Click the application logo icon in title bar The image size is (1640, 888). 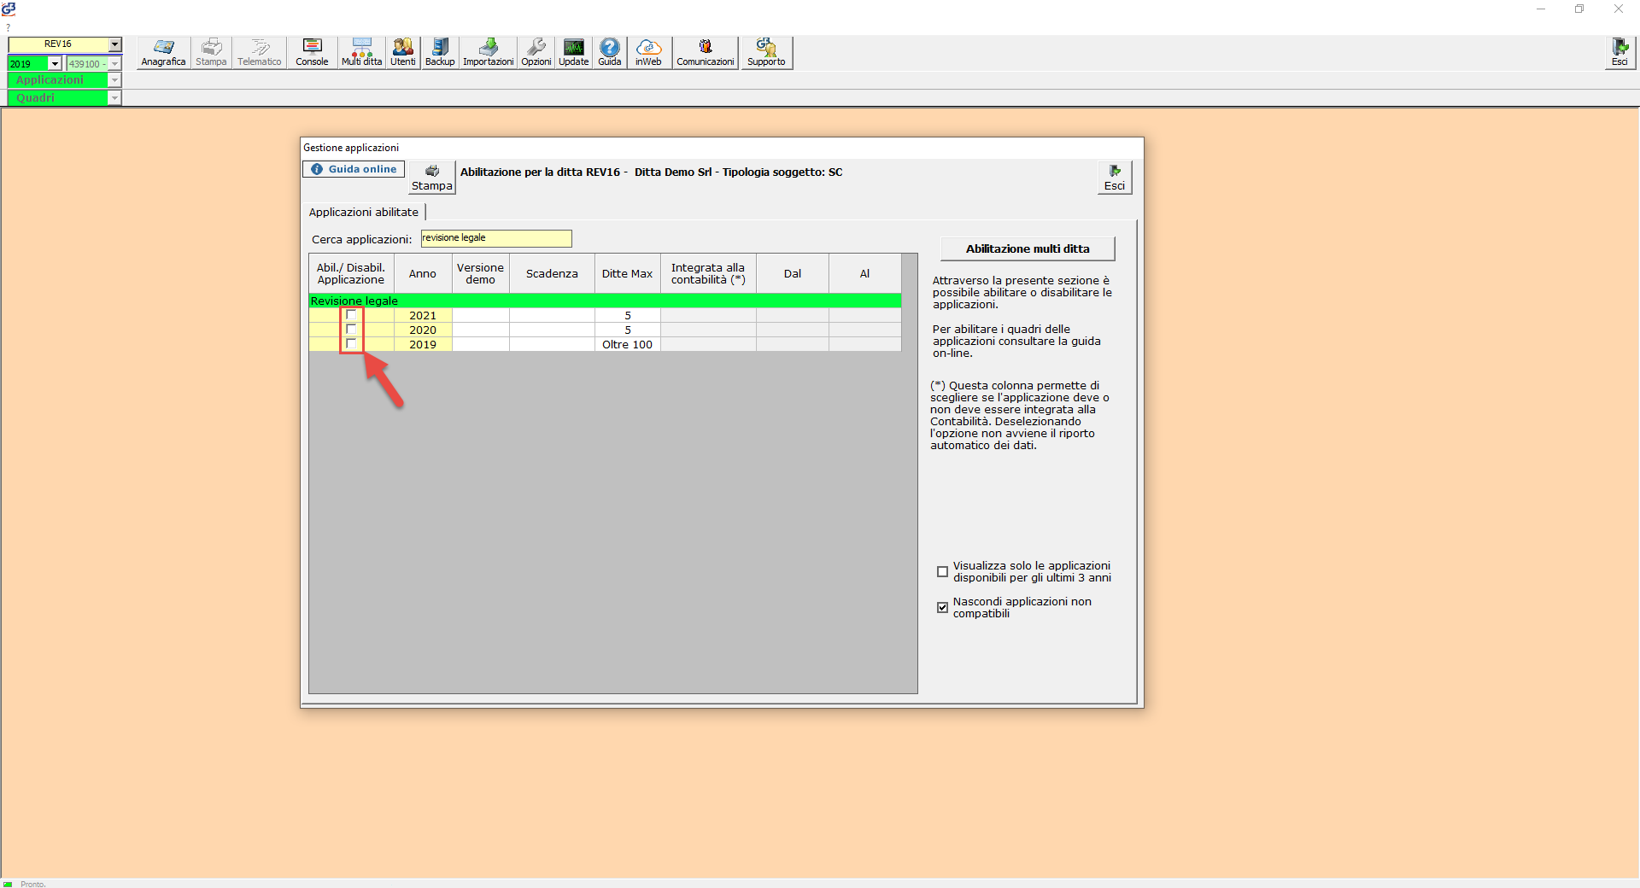click(x=9, y=9)
